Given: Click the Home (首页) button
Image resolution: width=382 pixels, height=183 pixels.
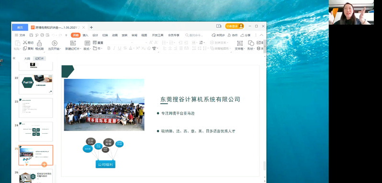Looking at the screenshot, I should (x=20, y=27).
